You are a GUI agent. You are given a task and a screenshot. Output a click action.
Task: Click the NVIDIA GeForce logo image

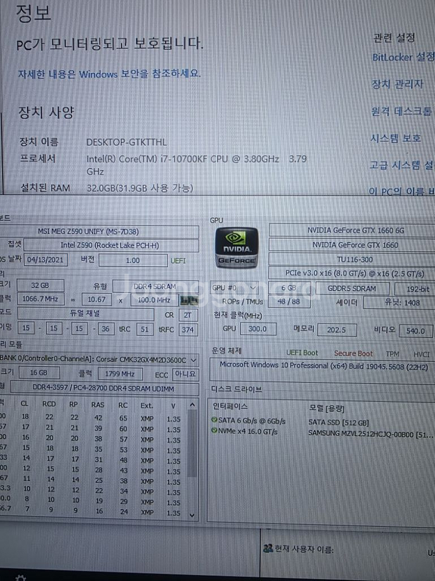click(x=237, y=247)
